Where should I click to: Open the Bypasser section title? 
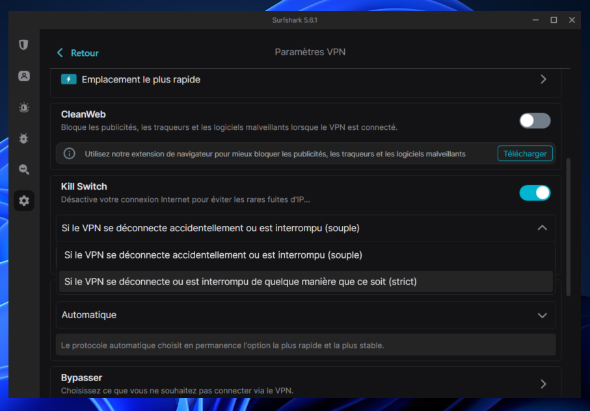tap(81, 378)
